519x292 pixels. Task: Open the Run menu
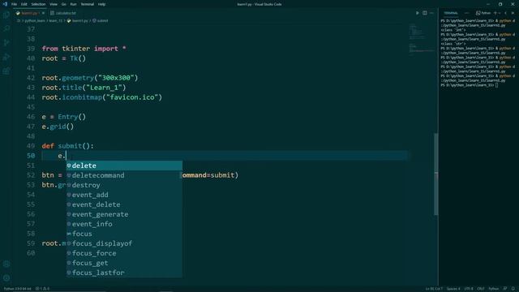[73, 4]
